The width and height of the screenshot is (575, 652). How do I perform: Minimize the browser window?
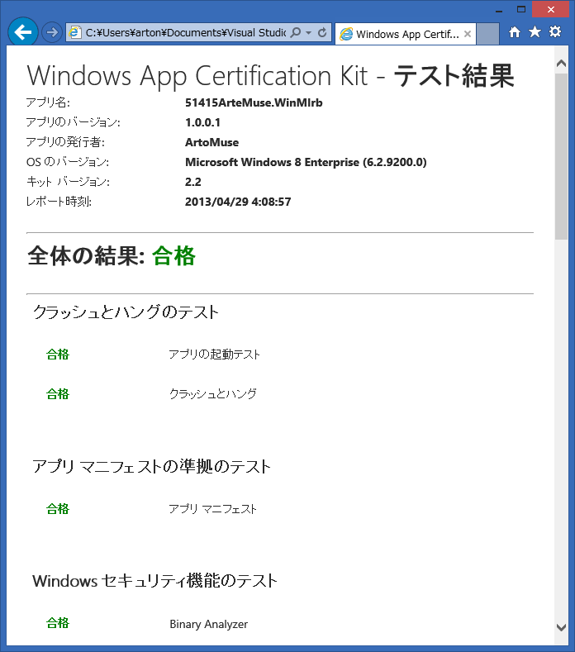pos(499,10)
